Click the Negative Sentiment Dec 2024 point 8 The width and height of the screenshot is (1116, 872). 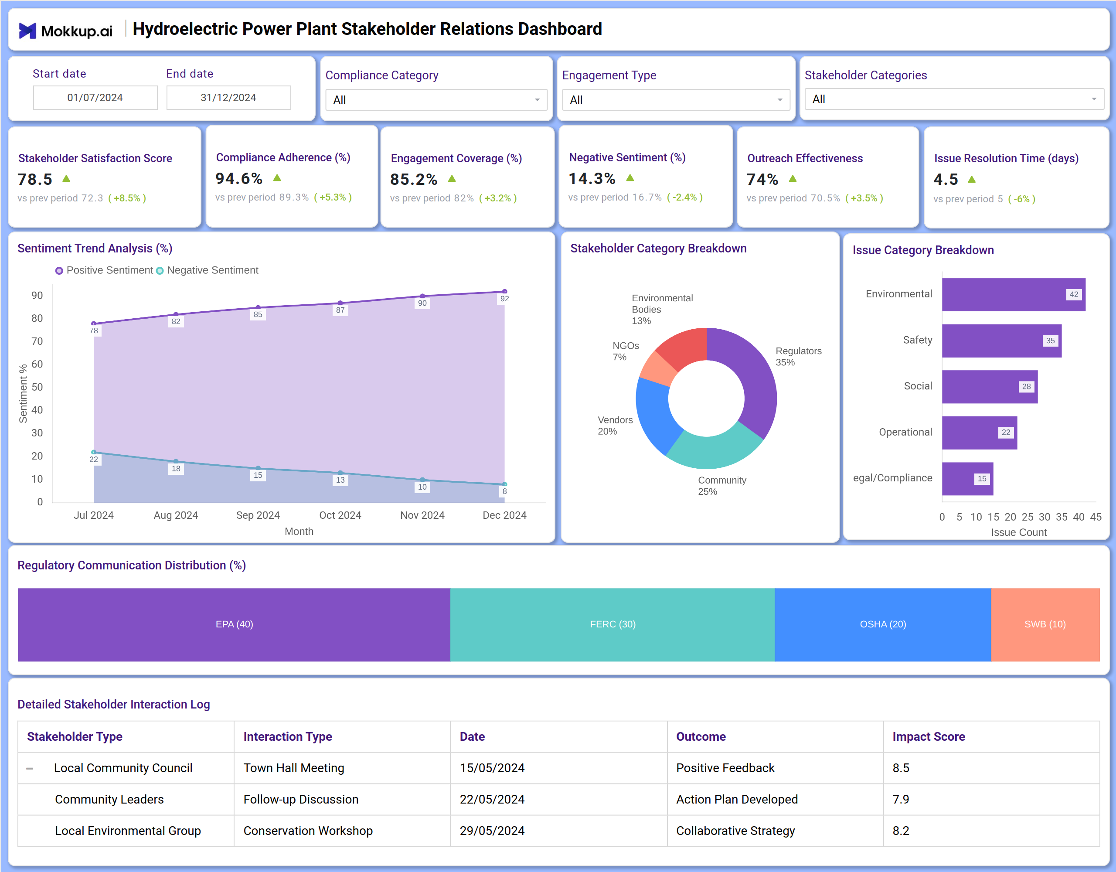click(x=504, y=484)
